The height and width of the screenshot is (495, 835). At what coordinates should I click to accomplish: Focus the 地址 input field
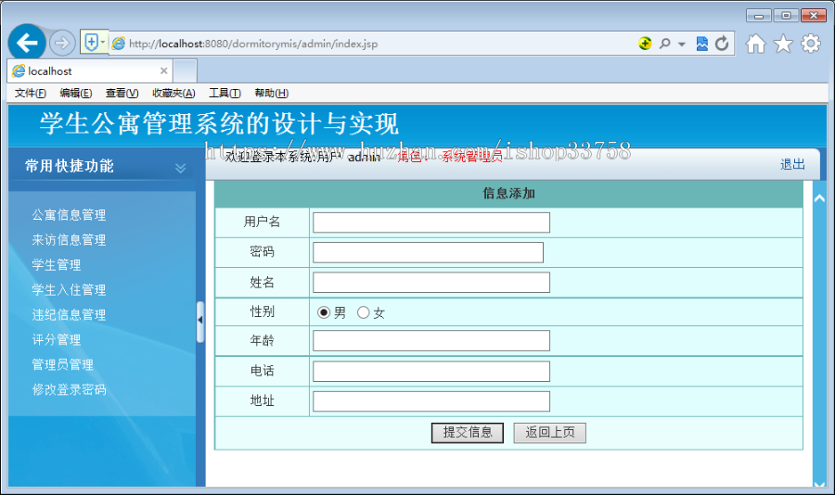(x=431, y=401)
